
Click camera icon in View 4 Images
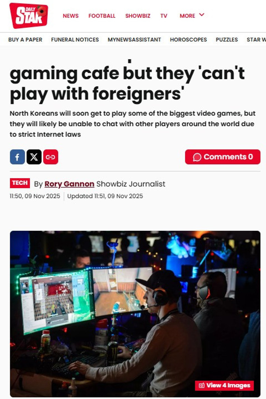[x=201, y=386]
